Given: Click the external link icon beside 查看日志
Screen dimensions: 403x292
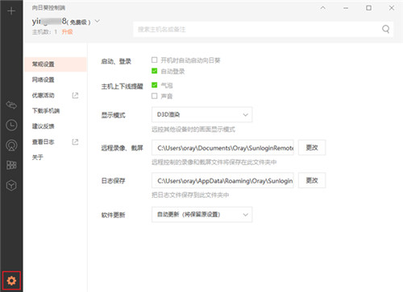Looking at the screenshot, I should 76,142.
